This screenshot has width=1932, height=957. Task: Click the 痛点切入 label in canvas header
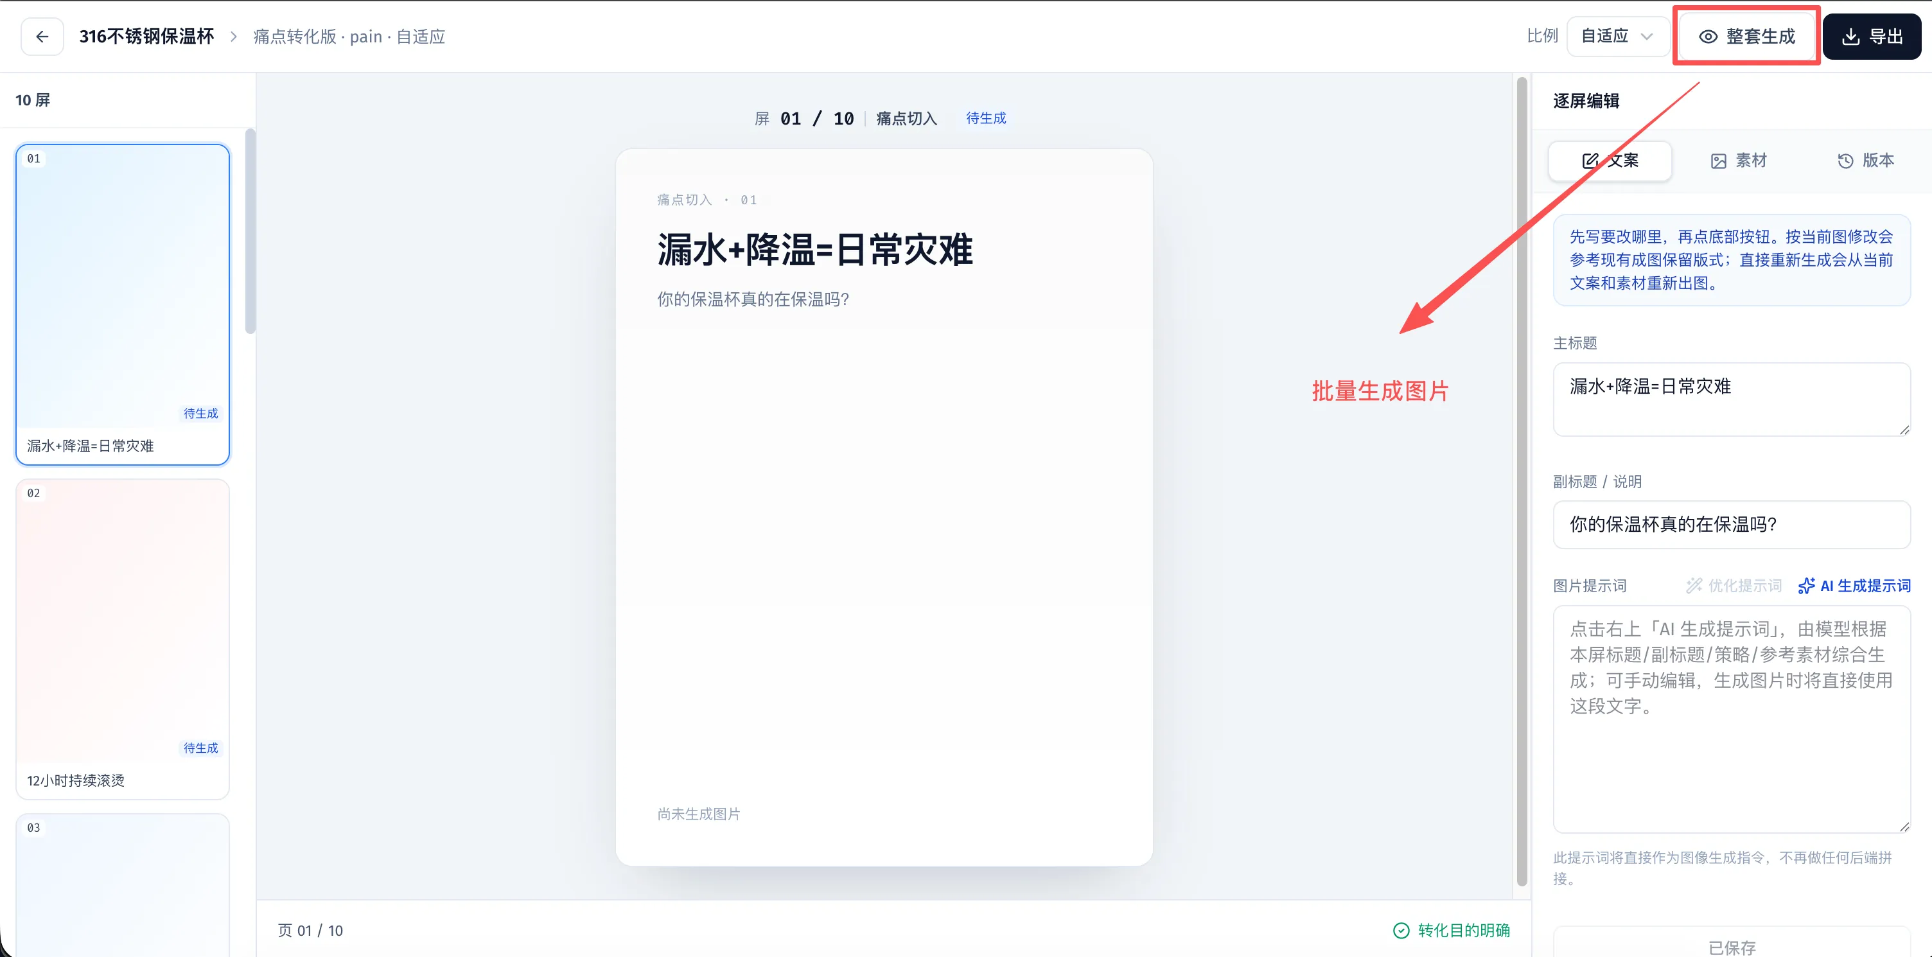[x=907, y=118]
